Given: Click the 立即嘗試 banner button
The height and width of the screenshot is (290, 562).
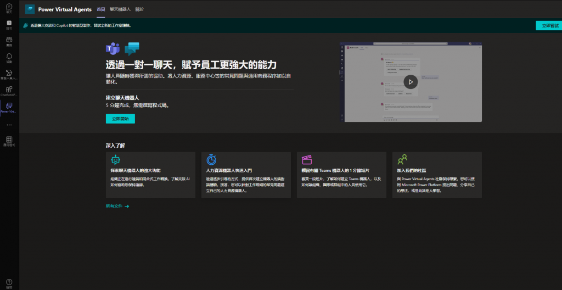Looking at the screenshot, I should pyautogui.click(x=550, y=25).
